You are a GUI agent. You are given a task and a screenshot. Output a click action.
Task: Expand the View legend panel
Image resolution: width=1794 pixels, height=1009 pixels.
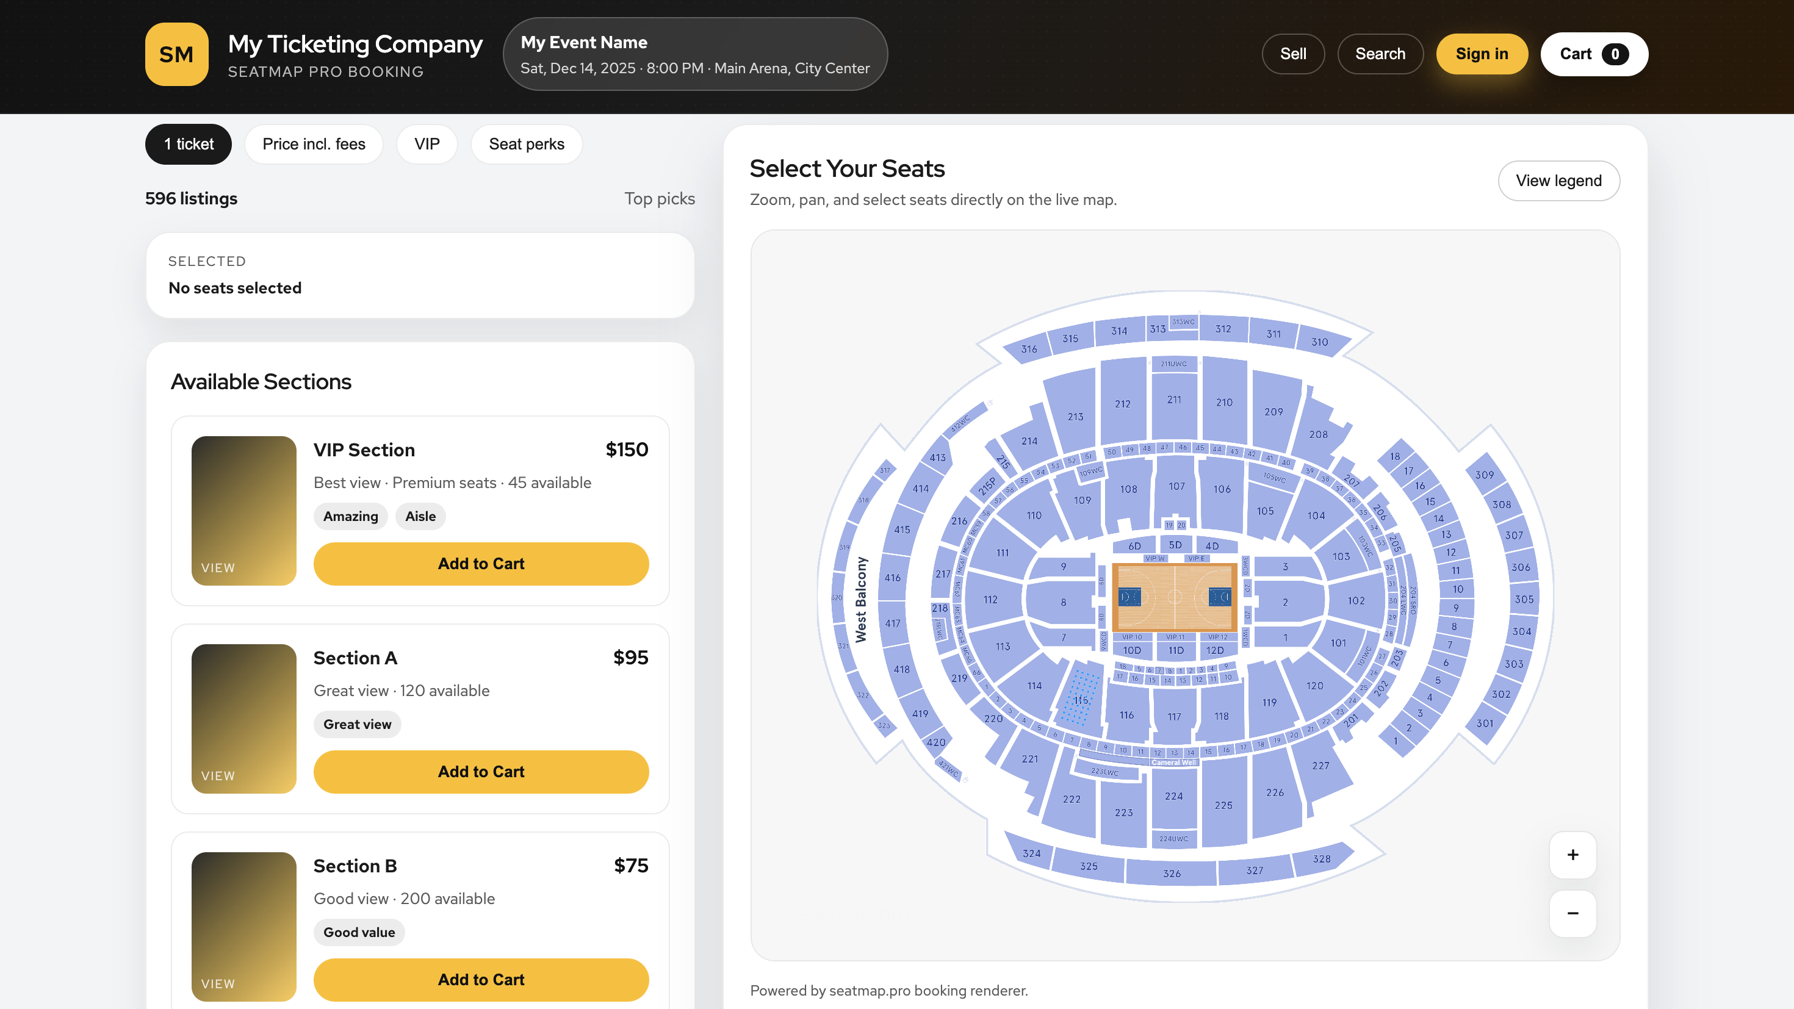pyautogui.click(x=1558, y=181)
